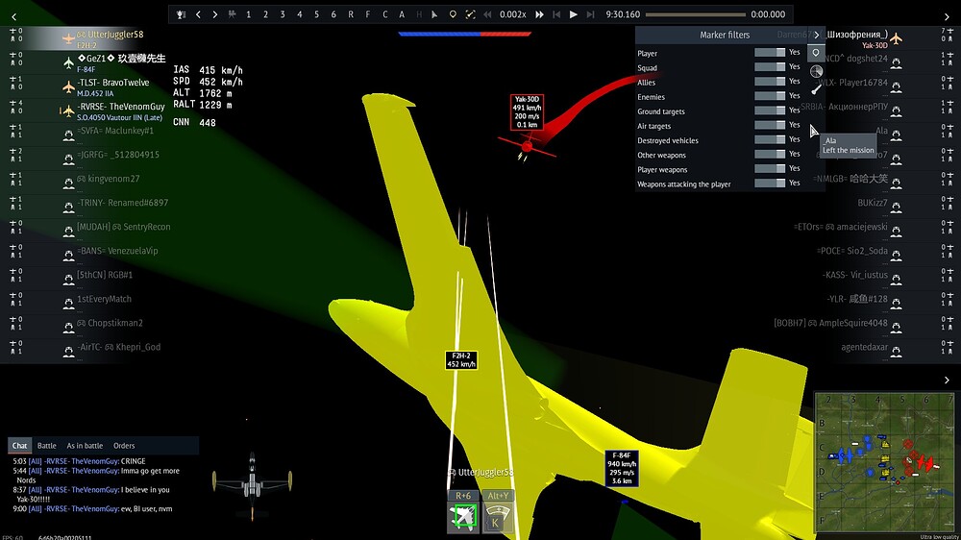Image resolution: width=961 pixels, height=540 pixels.
Task: Click the trophy icon in replay toolbar
Action: point(181,14)
